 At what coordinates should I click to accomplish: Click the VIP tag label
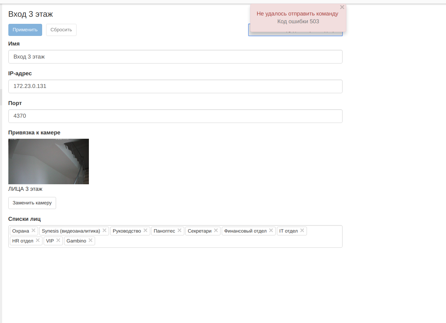point(50,241)
